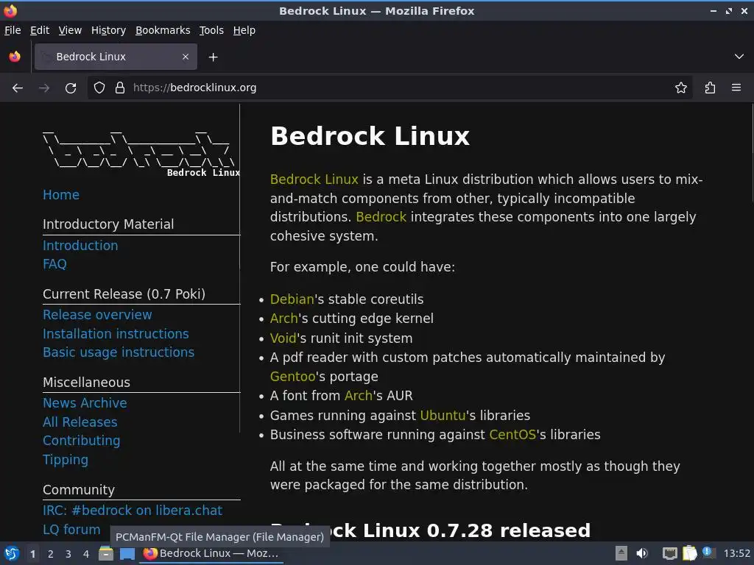The width and height of the screenshot is (754, 565).
Task: Open Release overview link
Action: coord(97,315)
